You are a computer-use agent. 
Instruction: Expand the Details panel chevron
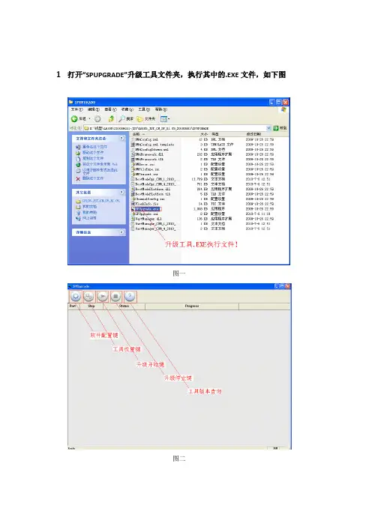121,232
